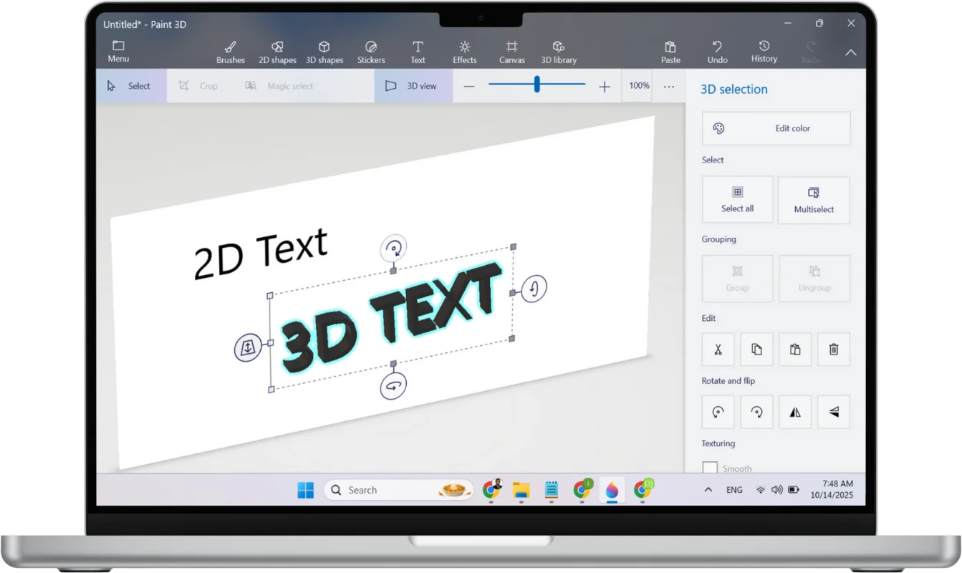962x573 pixels.
Task: Open the 3D library
Action: click(558, 50)
